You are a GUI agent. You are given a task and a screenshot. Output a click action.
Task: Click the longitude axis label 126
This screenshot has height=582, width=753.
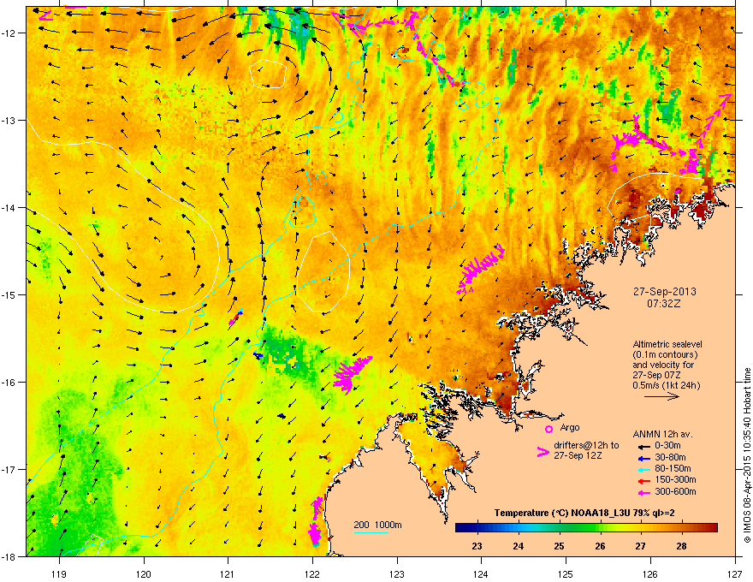click(650, 574)
